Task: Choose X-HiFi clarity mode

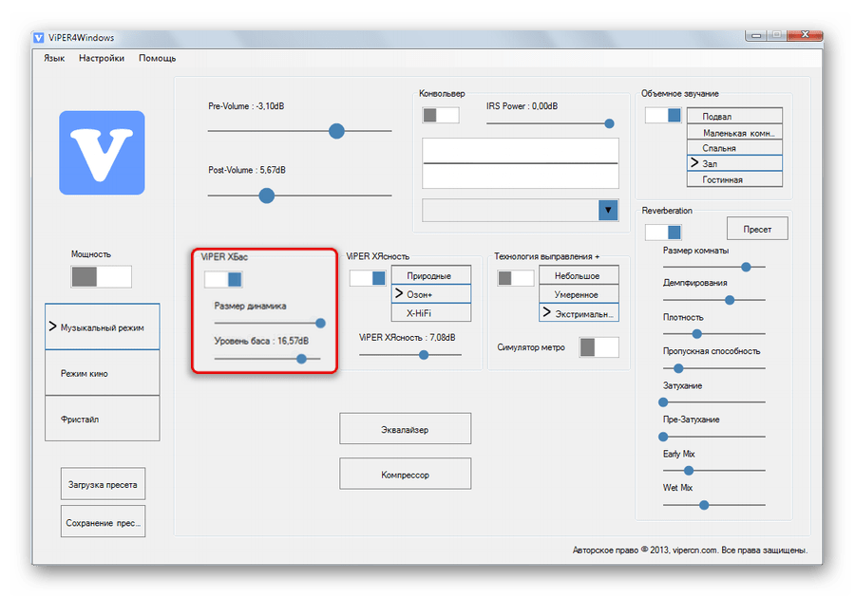Action: tap(431, 312)
